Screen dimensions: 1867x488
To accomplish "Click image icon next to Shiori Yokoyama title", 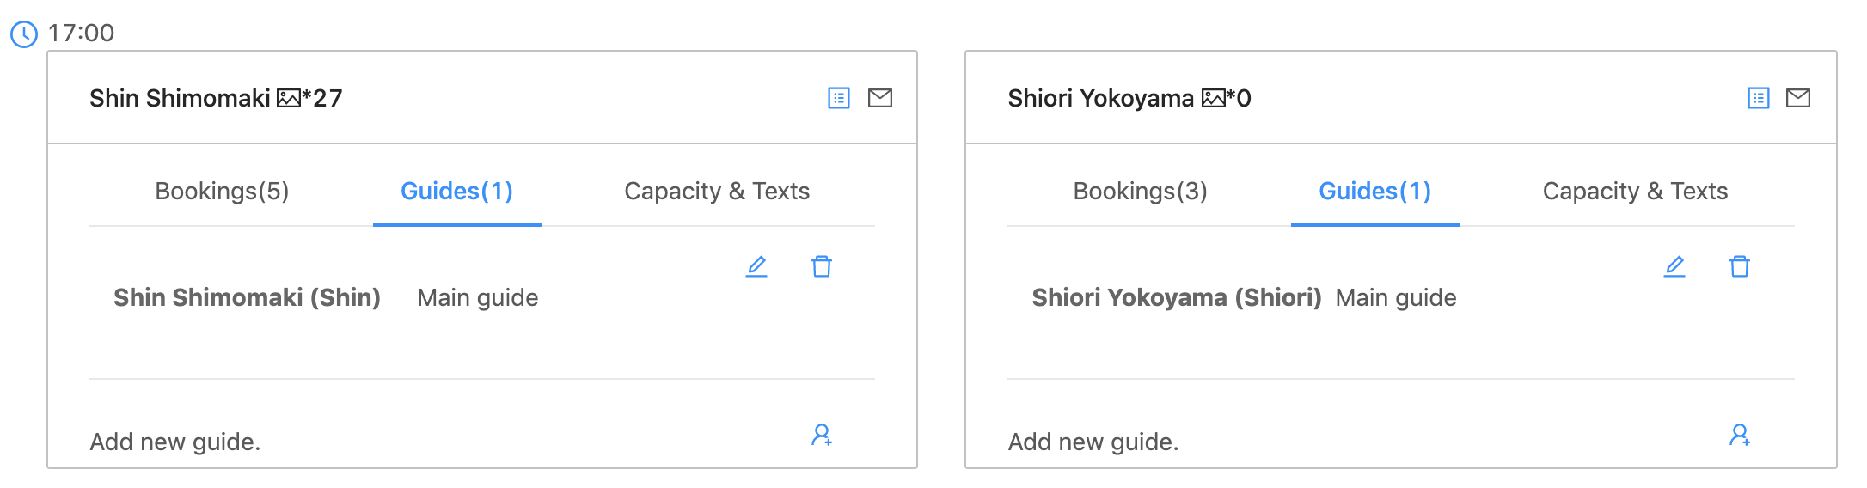I will [x=1213, y=99].
